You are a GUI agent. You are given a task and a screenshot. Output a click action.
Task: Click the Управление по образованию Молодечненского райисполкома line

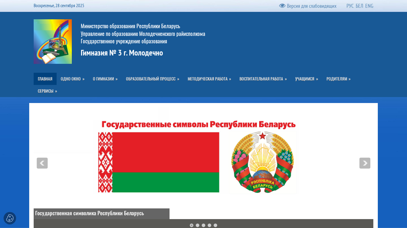click(x=143, y=34)
